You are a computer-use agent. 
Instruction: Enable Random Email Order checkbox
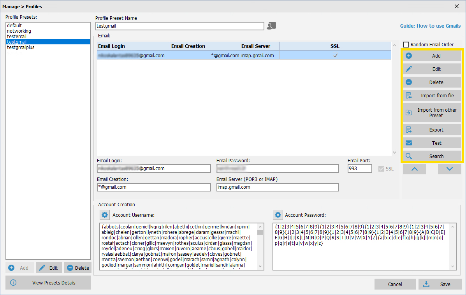[x=406, y=45]
